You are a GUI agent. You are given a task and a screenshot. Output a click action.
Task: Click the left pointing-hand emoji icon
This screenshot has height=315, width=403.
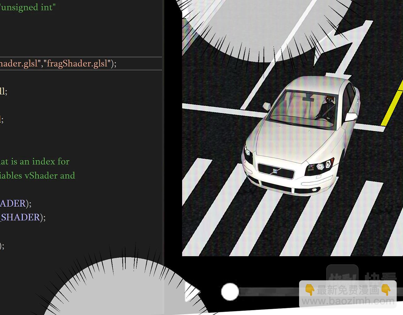click(x=310, y=289)
